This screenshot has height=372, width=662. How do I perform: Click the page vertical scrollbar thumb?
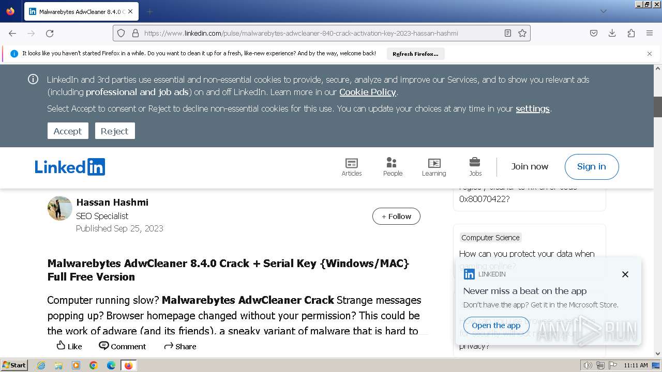click(658, 106)
